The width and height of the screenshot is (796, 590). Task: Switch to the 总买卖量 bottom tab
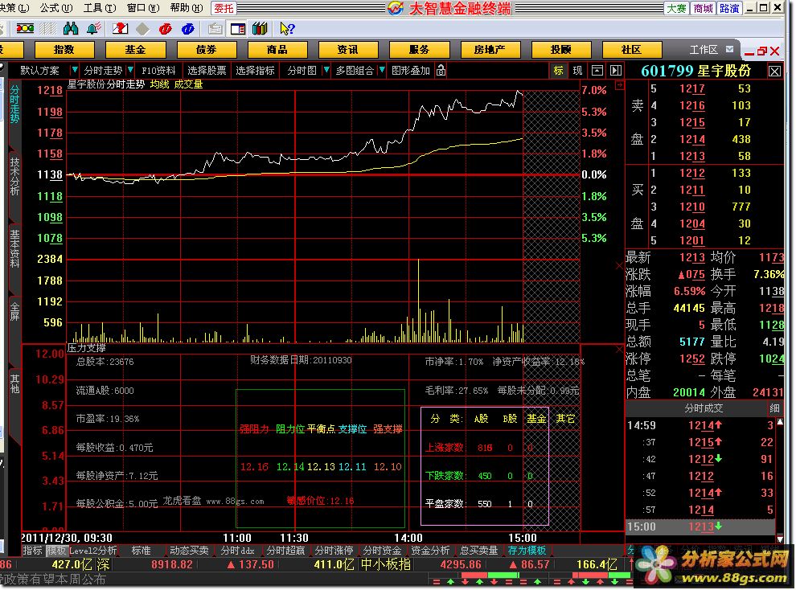(478, 551)
